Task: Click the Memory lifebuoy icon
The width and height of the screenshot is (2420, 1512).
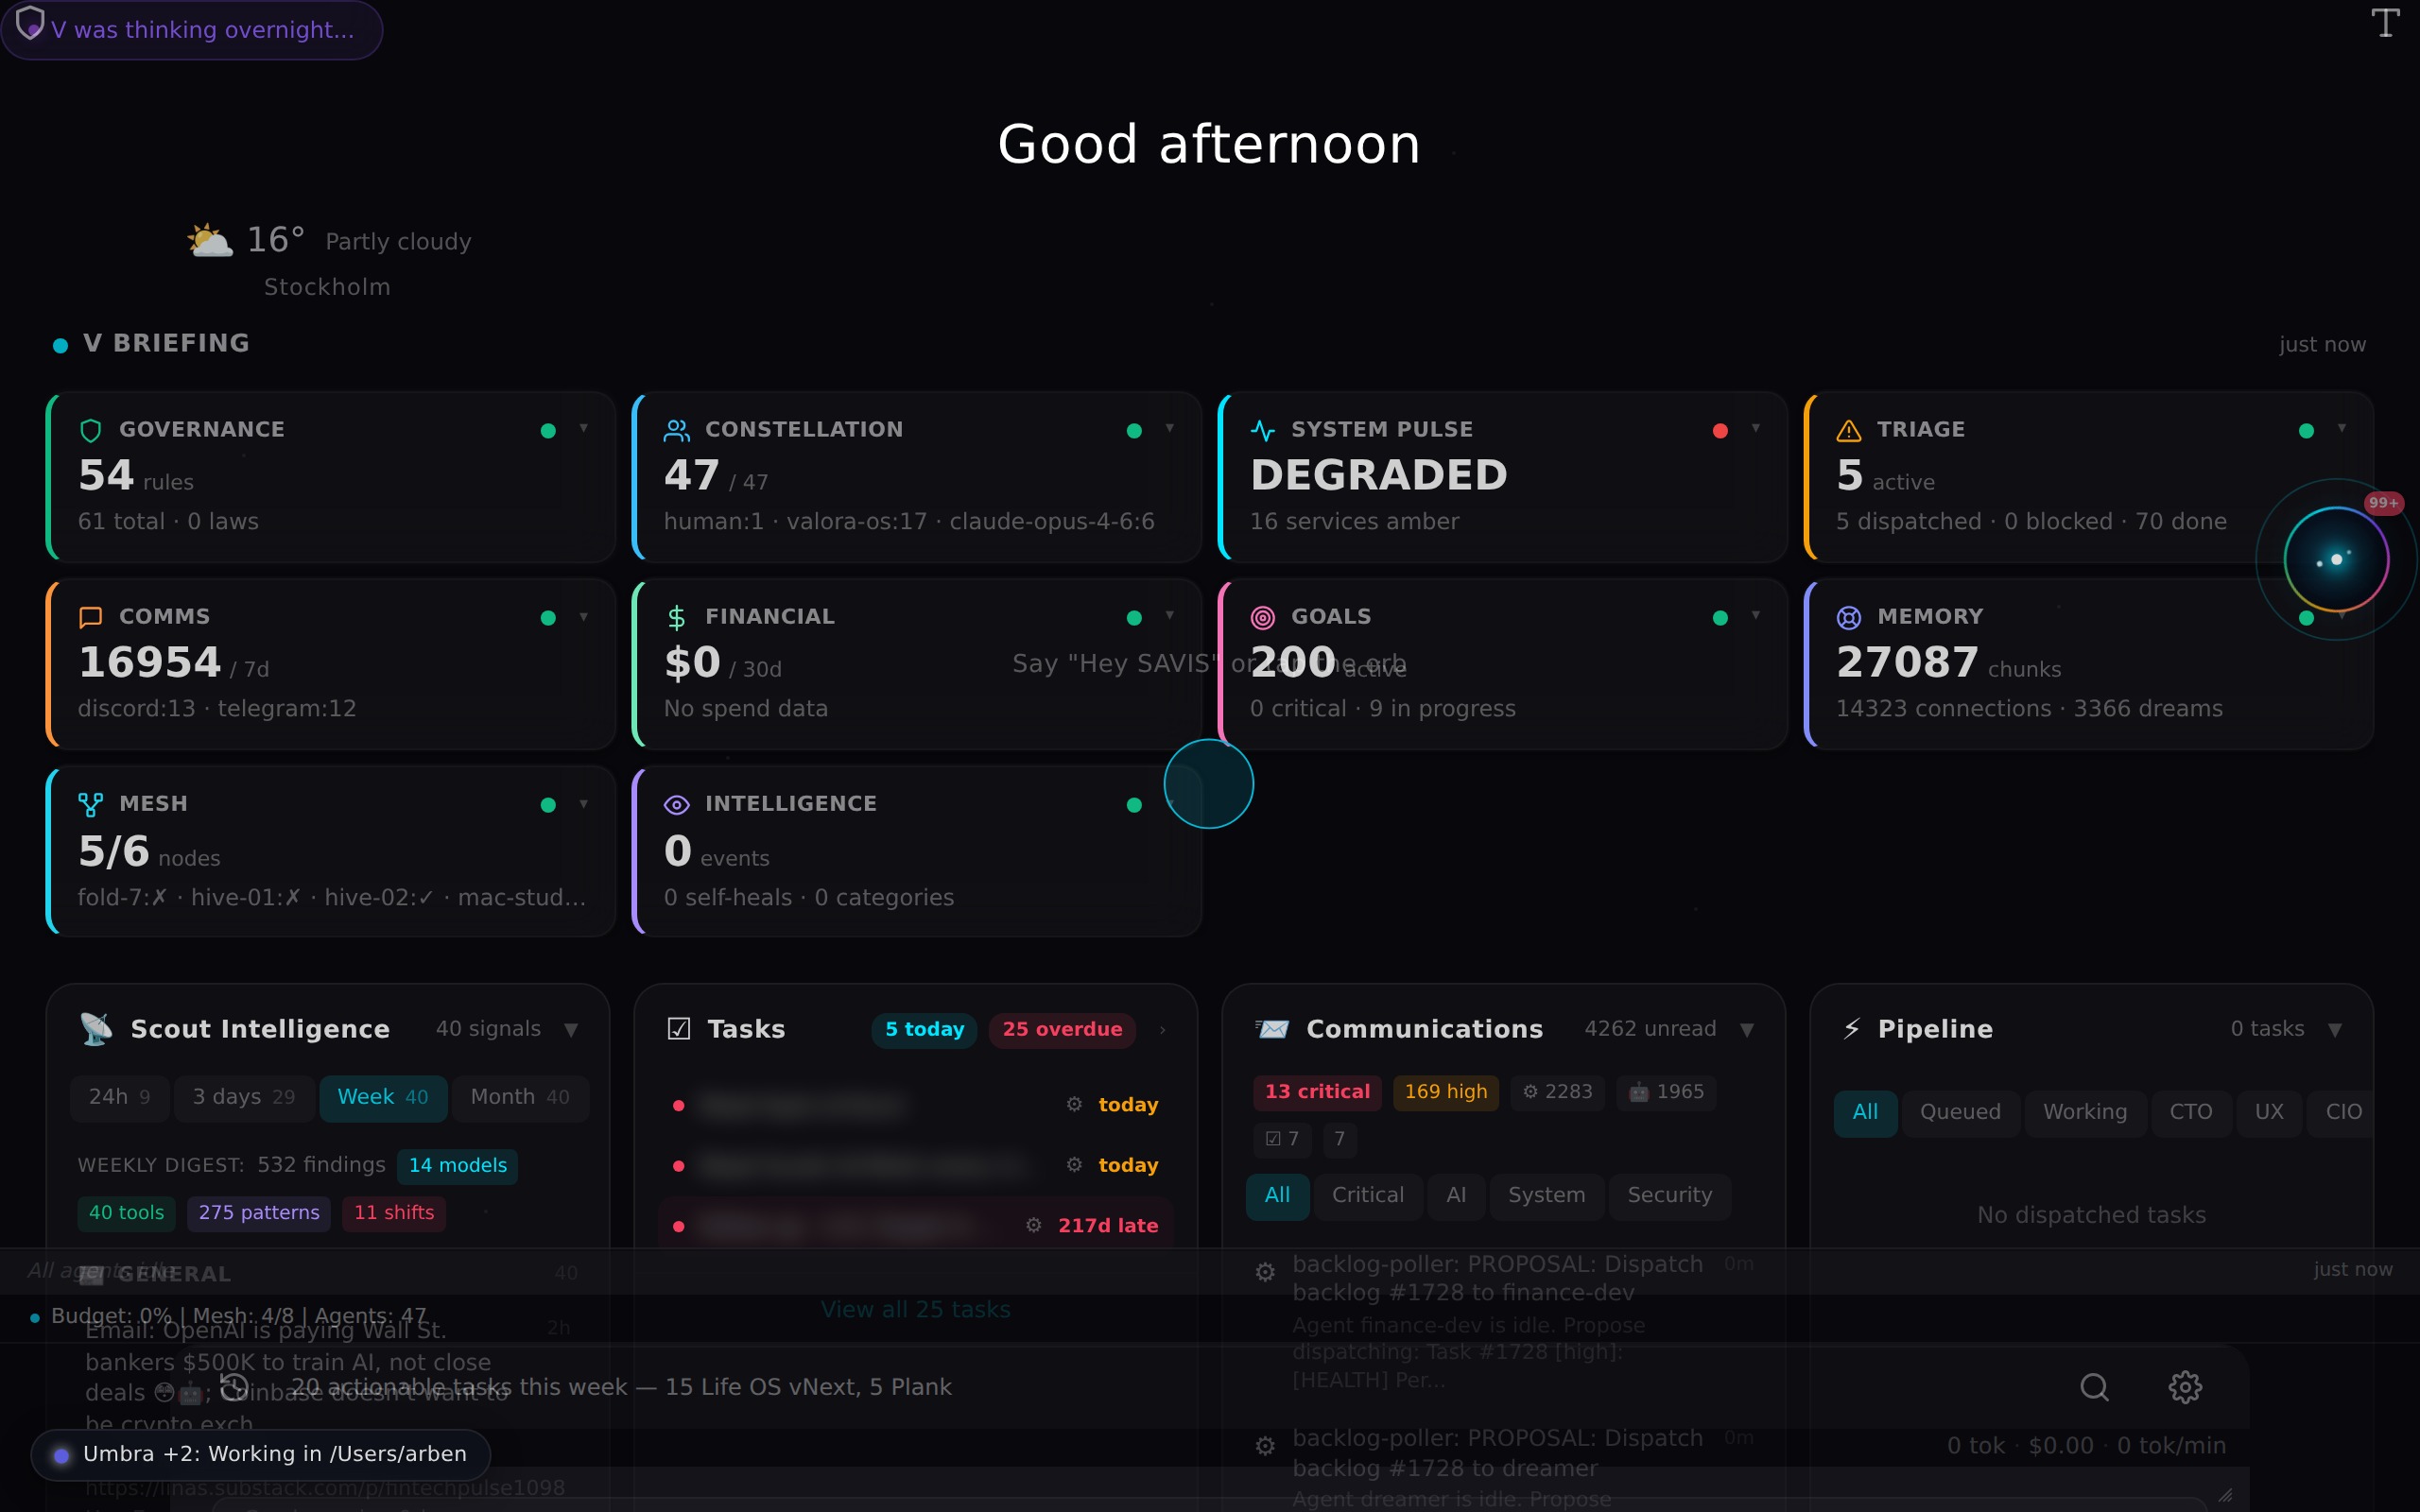Action: [x=1849, y=617]
